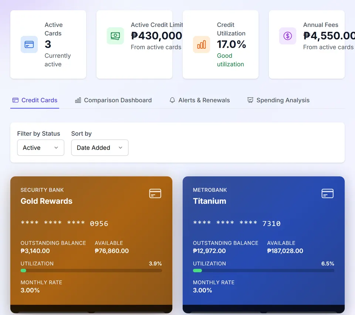Image resolution: width=355 pixels, height=315 pixels.
Task: Click the Active Cards count of 3
Action: tap(48, 44)
